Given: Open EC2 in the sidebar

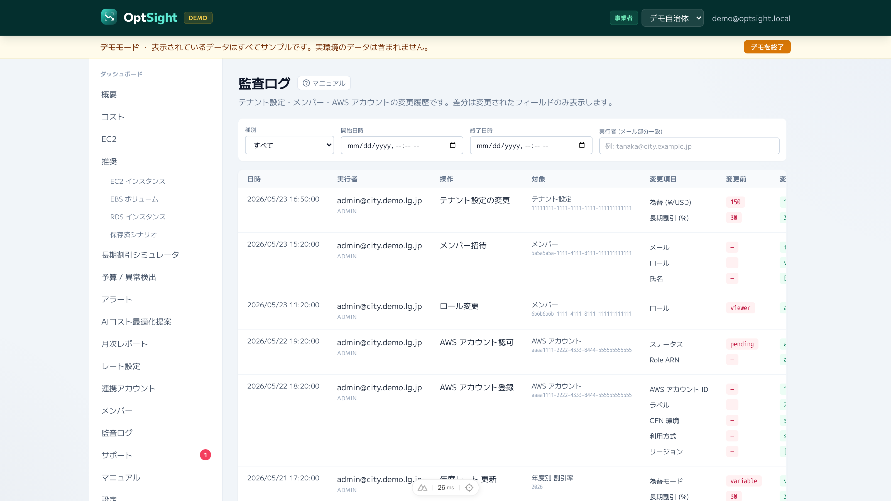Looking at the screenshot, I should [109, 139].
